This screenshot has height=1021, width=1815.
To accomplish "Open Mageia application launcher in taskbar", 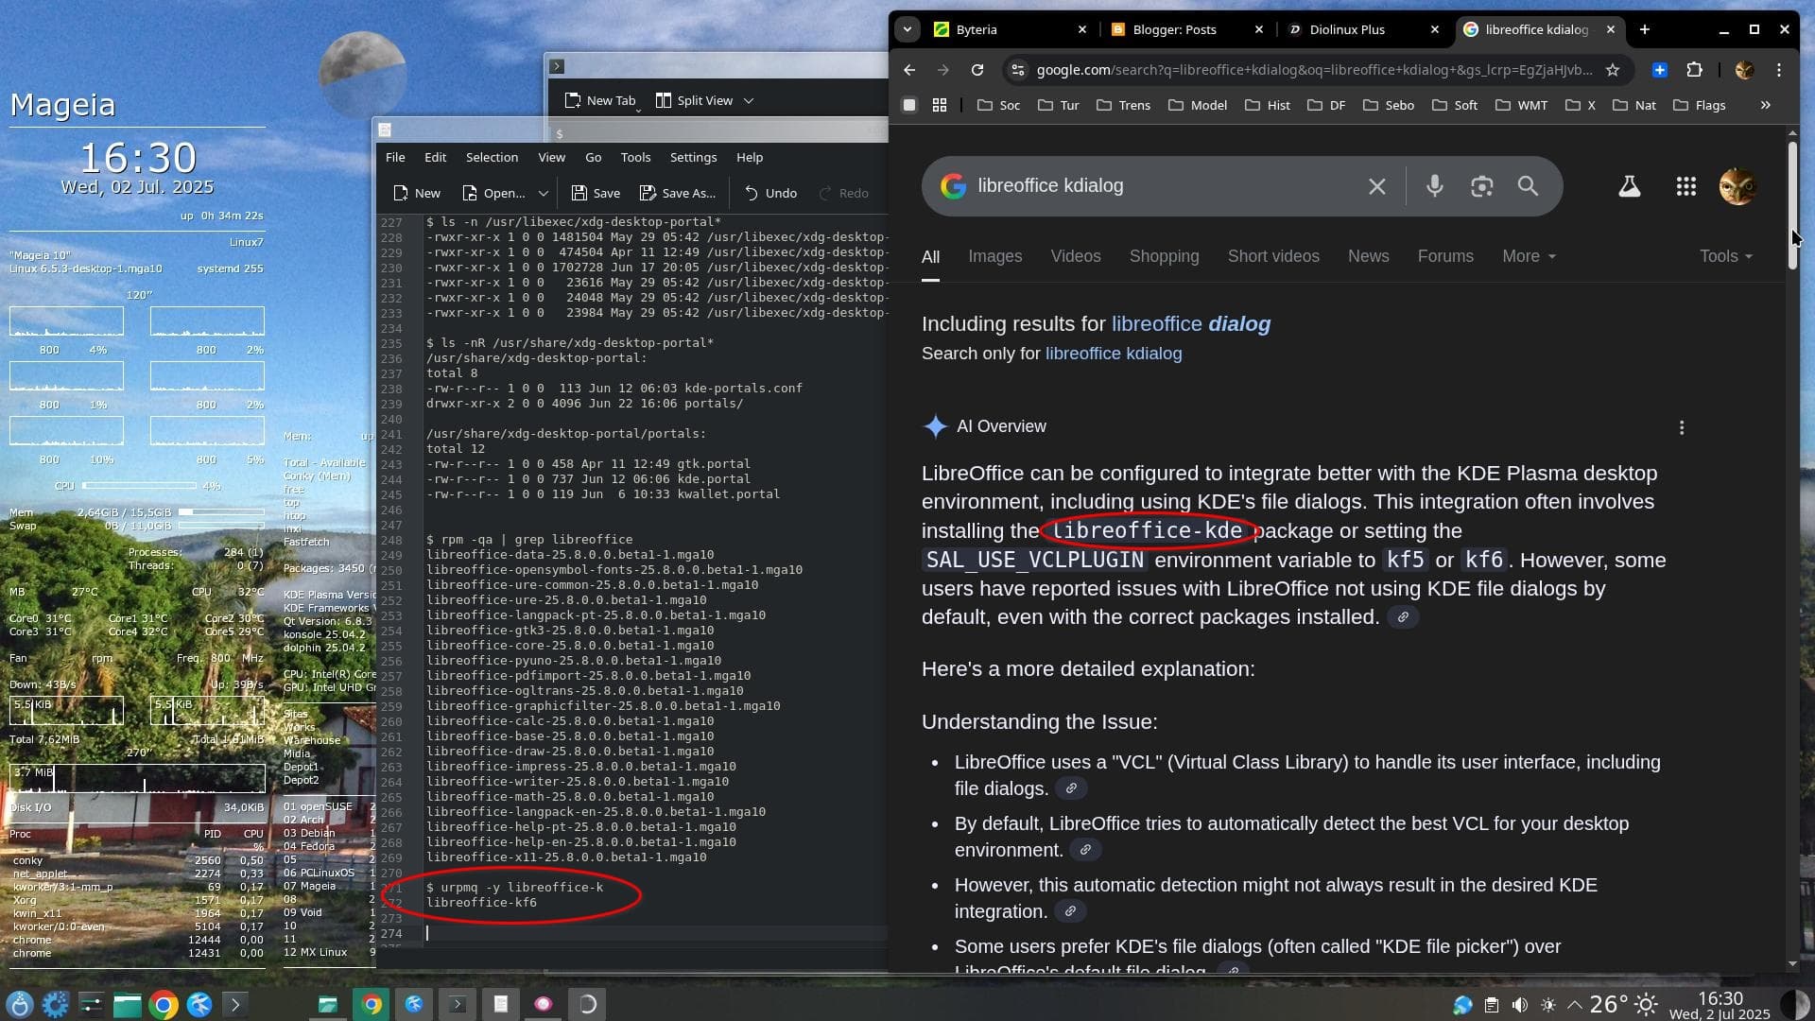I will tap(19, 1004).
